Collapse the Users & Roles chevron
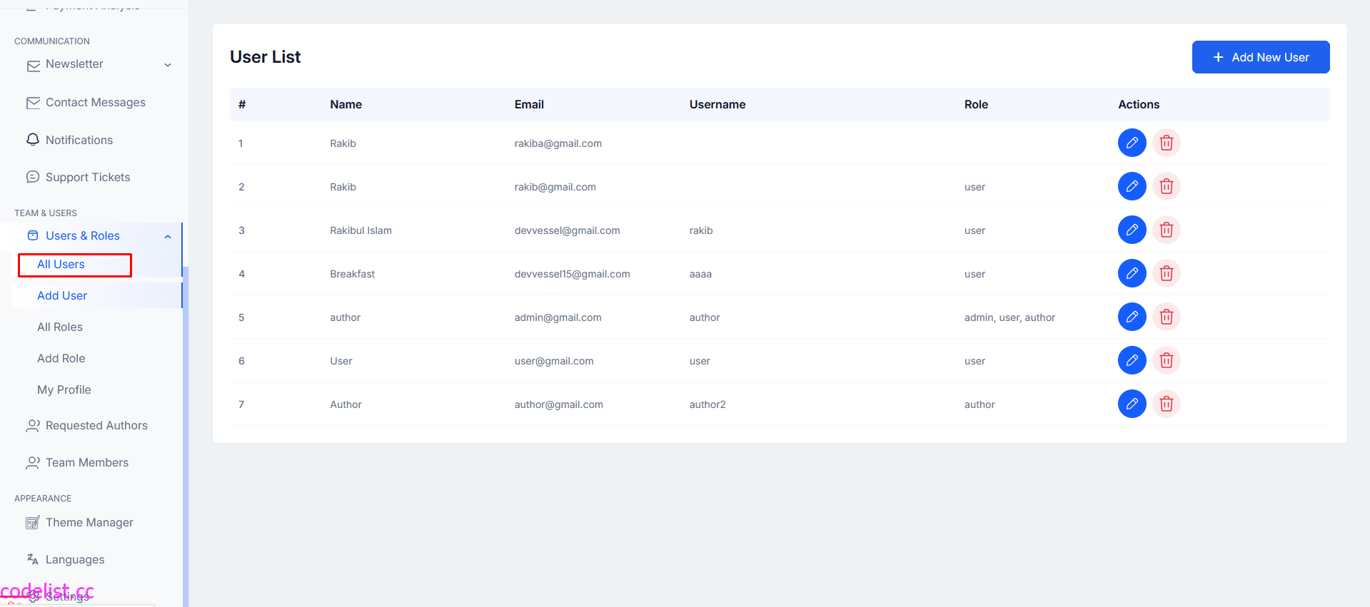The width and height of the screenshot is (1370, 607). click(168, 237)
